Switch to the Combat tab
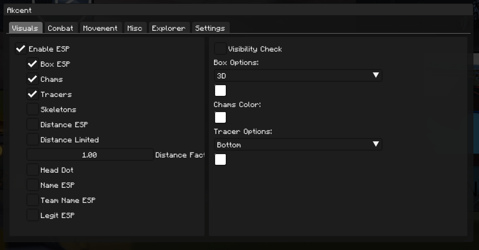The image size is (479, 250). 61,28
